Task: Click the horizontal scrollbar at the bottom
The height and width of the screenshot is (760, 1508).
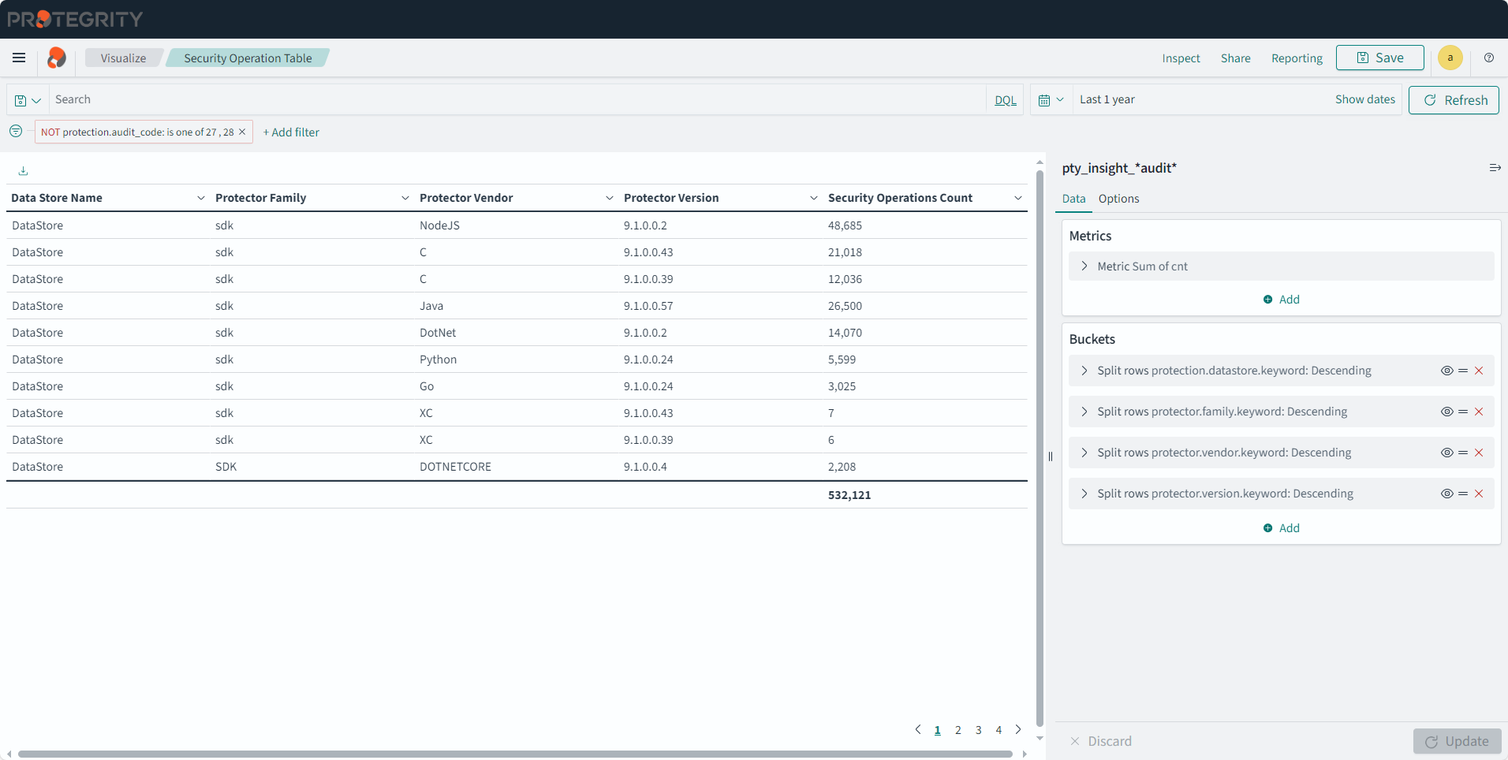Action: pyautogui.click(x=514, y=754)
